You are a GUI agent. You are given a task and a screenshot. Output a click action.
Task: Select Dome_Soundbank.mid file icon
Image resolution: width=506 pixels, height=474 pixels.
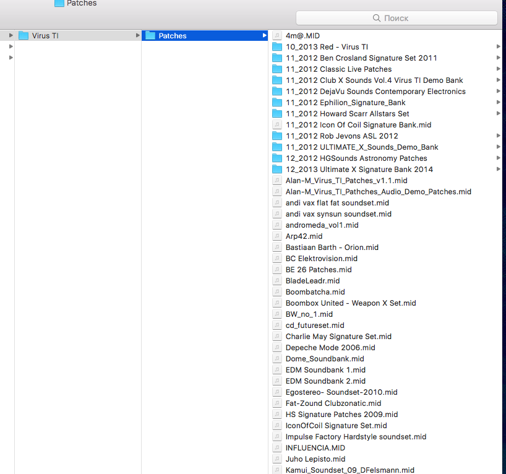pos(277,359)
